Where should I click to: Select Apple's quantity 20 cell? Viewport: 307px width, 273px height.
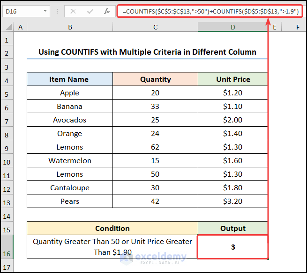click(x=155, y=93)
